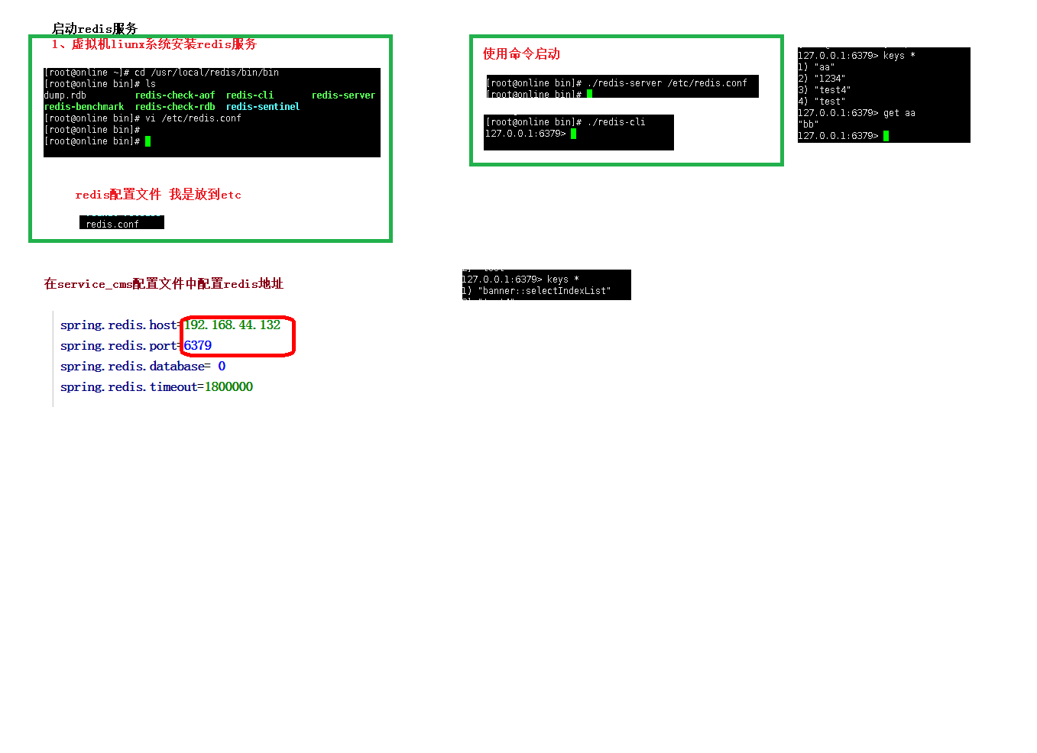Screen dimensions: 1037x753
Task: Click the red heading '使用命令启动'
Action: tap(521, 54)
